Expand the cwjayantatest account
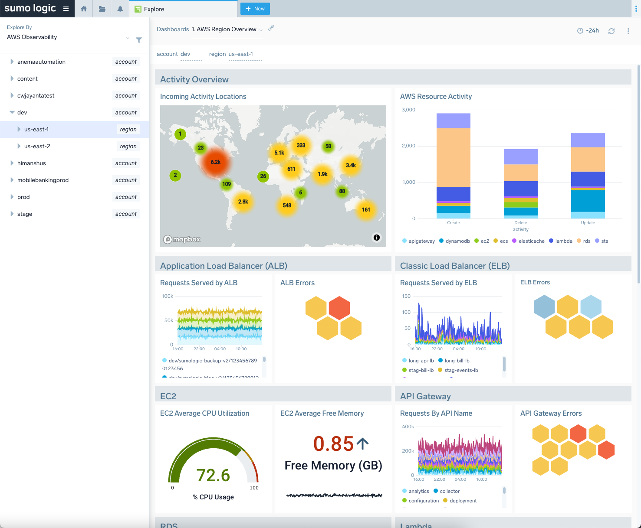Screen dimensions: 641x528 pyautogui.click(x=12, y=95)
